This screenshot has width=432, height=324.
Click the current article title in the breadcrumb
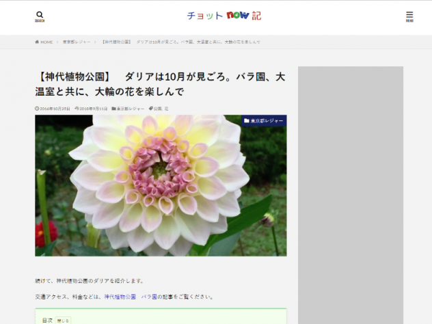180,42
